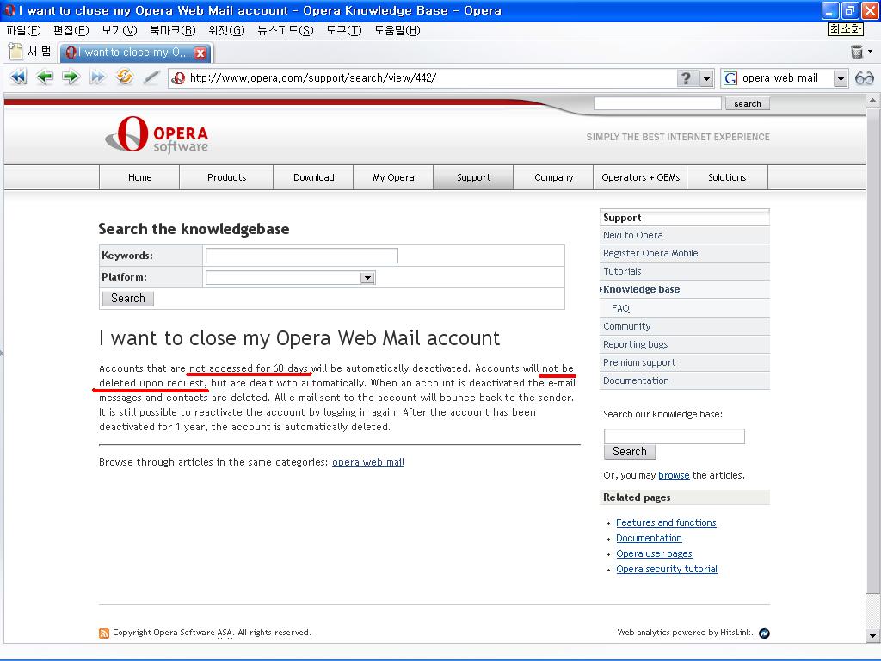881x661 pixels.
Task: Open the closed tabs trash can
Action: coord(856,52)
